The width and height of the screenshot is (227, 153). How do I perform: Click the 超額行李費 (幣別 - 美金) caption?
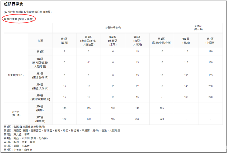tap(18, 19)
